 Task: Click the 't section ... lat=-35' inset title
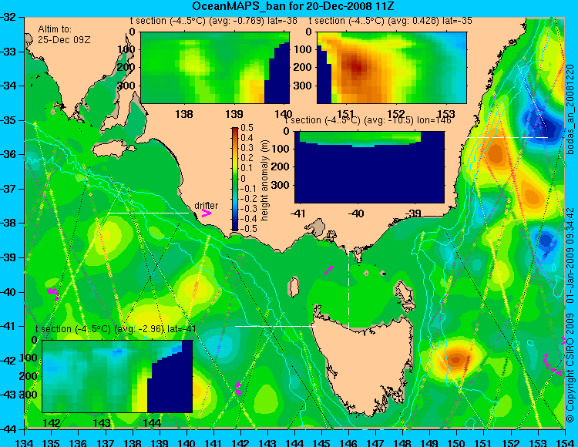click(x=391, y=21)
